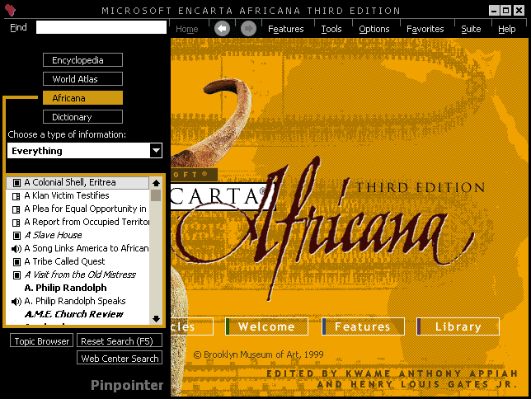Click document icon beside A Klan Victim Testifies
531x399 pixels.
click(x=16, y=196)
